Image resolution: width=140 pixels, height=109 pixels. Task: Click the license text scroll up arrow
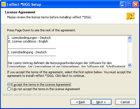(129, 38)
